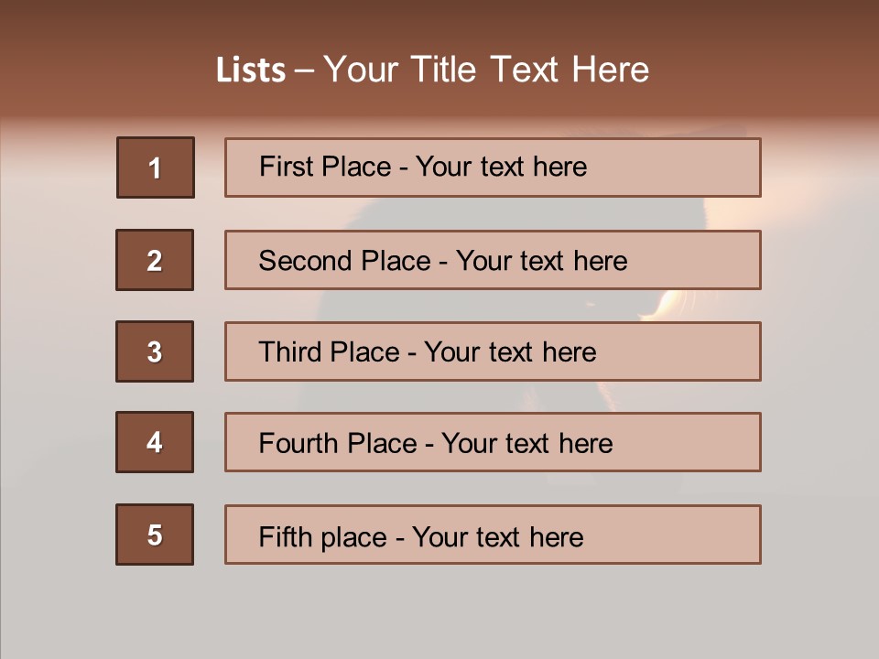Select the number 2 box
Viewport: 879px width, 659px height.
(x=155, y=260)
